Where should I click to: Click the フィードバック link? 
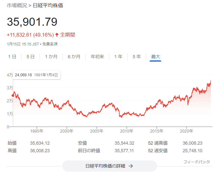[197, 162]
